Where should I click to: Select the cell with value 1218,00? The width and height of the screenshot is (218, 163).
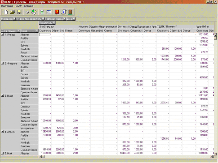pos(124,60)
